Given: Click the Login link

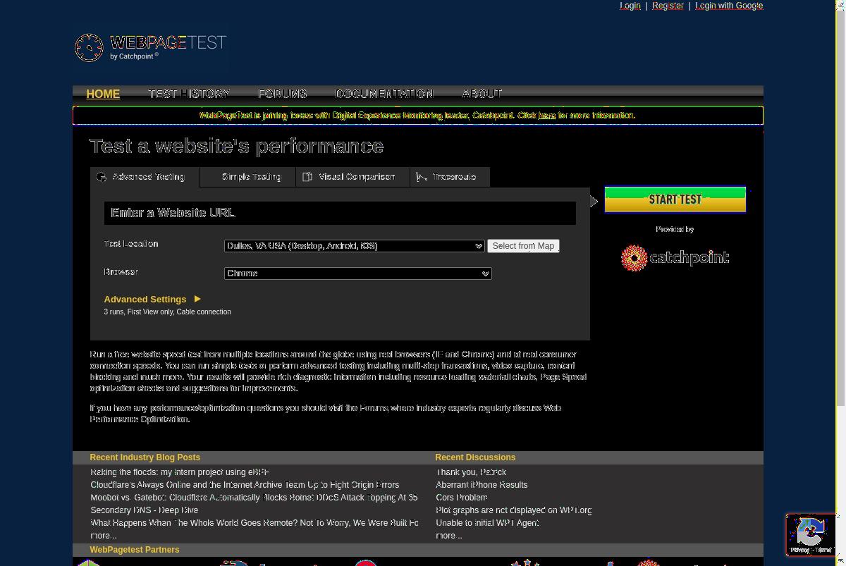Looking at the screenshot, I should click(630, 6).
